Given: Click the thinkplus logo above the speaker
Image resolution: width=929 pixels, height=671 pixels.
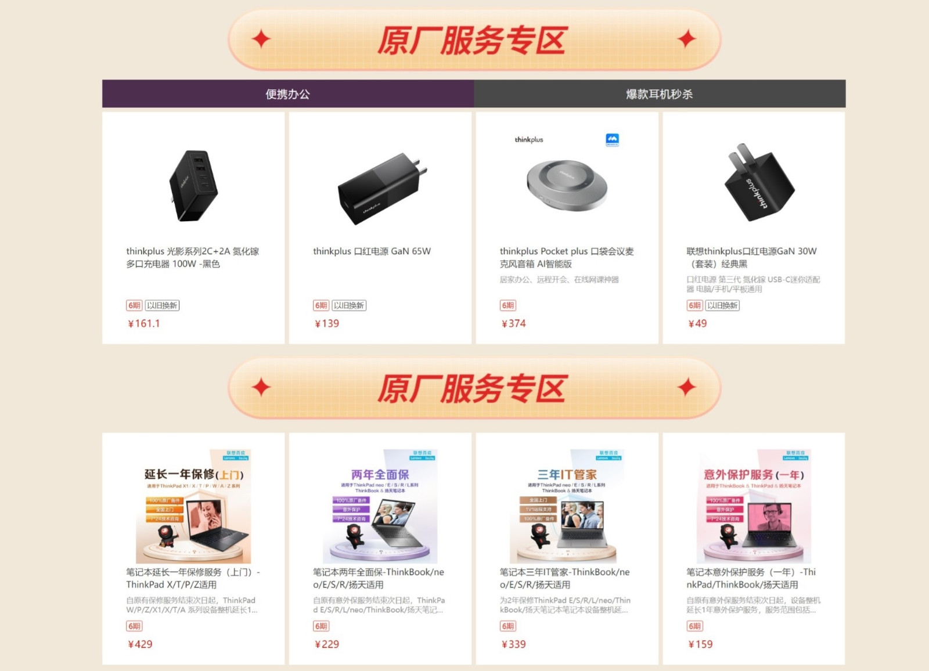Looking at the screenshot, I should (x=529, y=140).
